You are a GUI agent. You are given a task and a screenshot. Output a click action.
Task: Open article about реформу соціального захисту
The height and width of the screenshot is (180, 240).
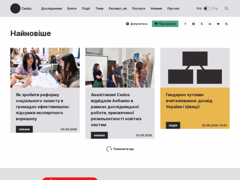[42, 106]
